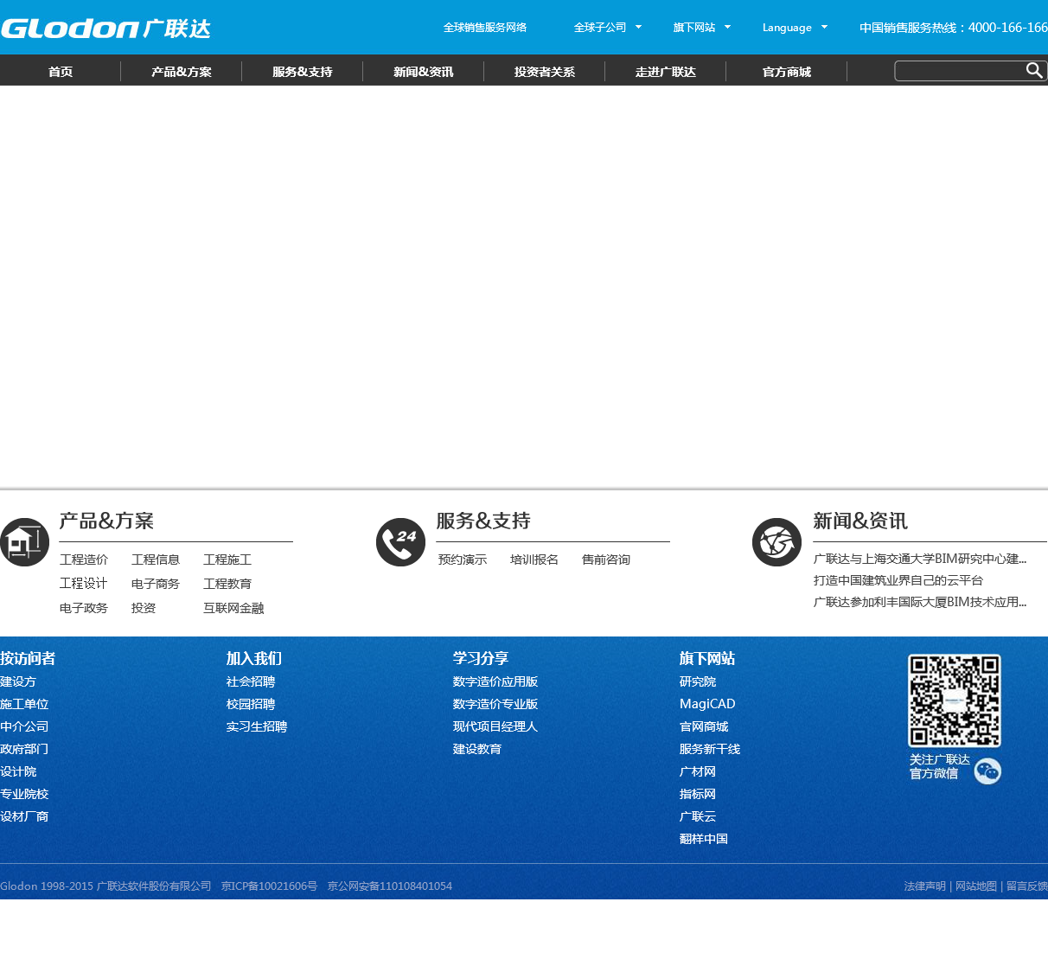The width and height of the screenshot is (1048, 953).
Task: Open 官方商城 navigation menu
Action: pyautogui.click(x=787, y=72)
